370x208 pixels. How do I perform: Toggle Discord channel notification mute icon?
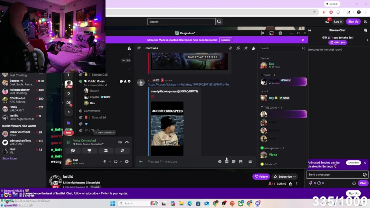point(238,48)
